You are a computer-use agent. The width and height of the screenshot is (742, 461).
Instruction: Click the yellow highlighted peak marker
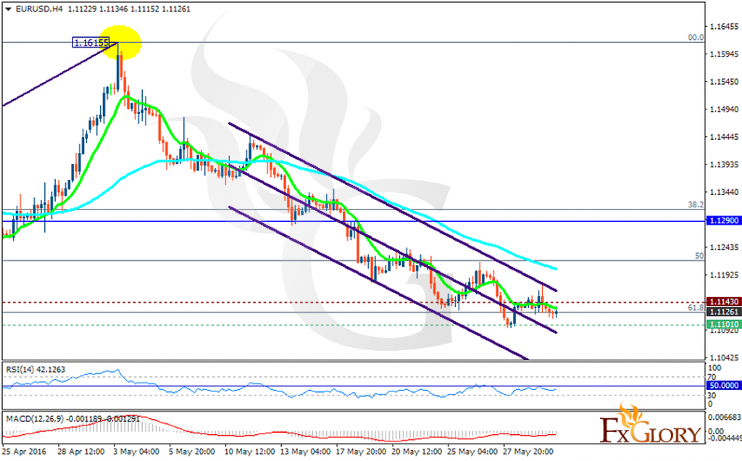coord(122,42)
